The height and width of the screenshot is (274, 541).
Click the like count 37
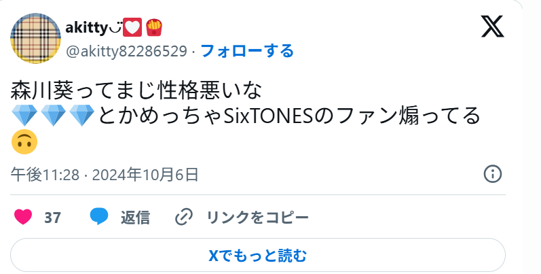[52, 218]
